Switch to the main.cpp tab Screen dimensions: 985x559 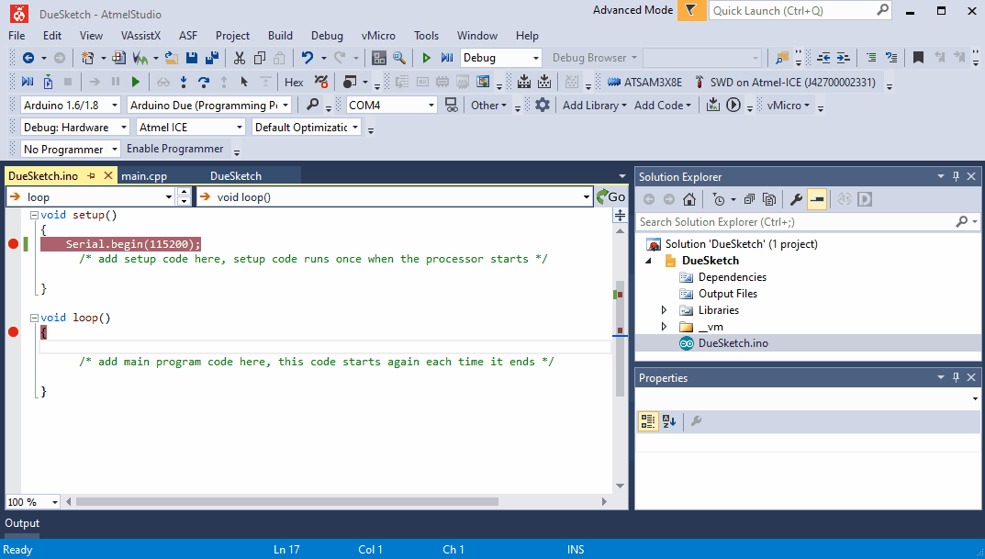pos(144,176)
